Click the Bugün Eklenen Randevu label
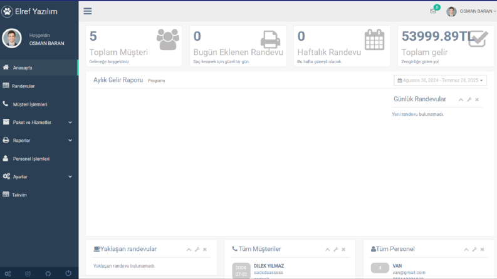497x279 pixels. [238, 52]
